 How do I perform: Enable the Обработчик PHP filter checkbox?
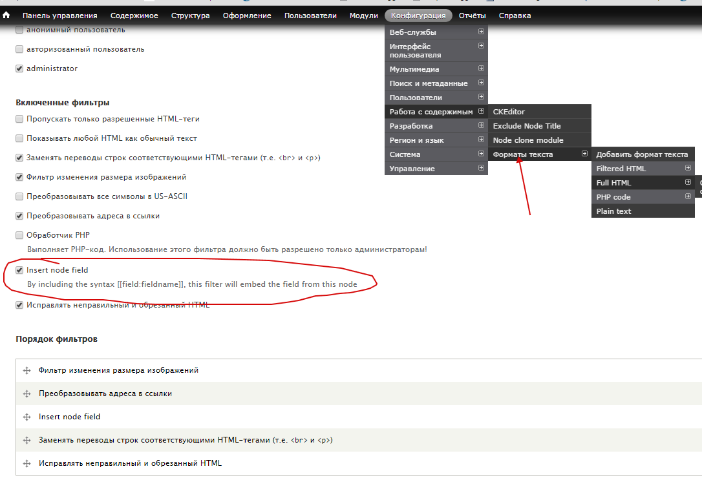19,235
